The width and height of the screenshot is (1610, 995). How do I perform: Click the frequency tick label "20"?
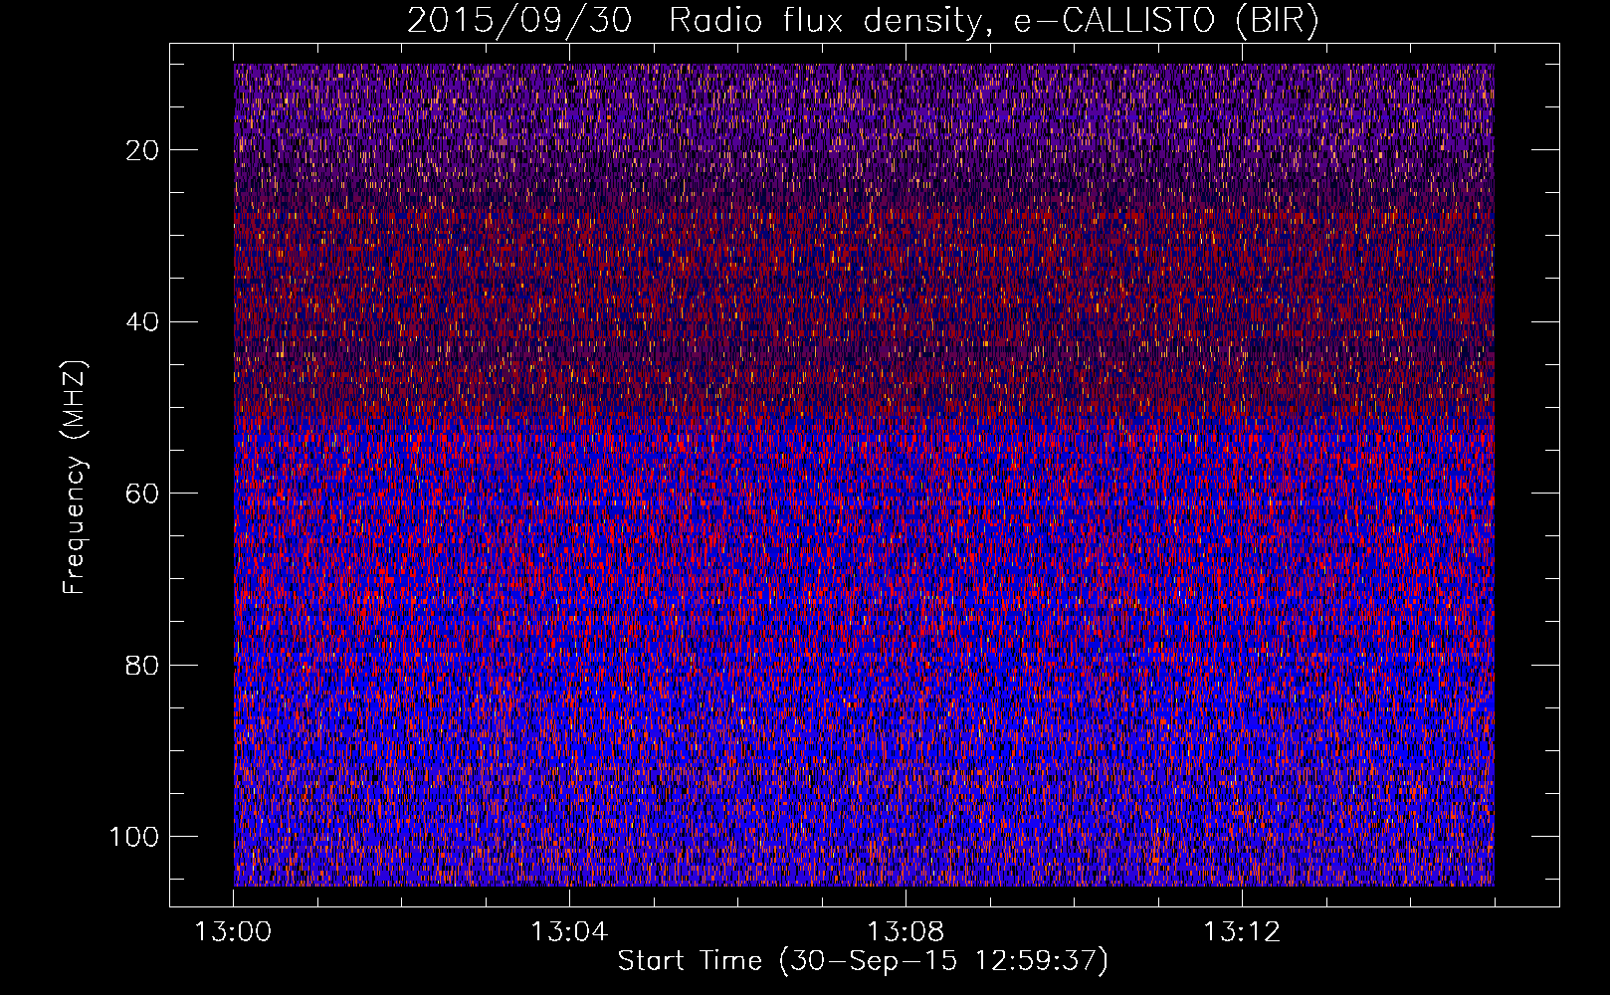click(143, 150)
